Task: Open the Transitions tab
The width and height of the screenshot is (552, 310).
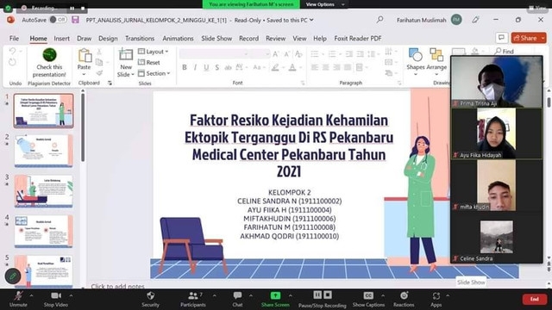Action: (x=140, y=38)
